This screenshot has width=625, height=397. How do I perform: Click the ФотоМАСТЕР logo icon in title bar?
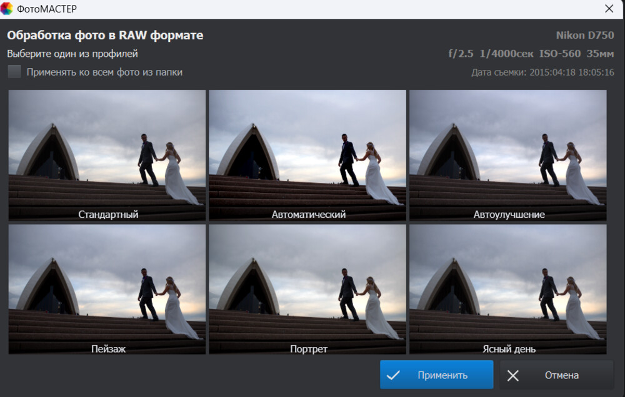tap(7, 9)
